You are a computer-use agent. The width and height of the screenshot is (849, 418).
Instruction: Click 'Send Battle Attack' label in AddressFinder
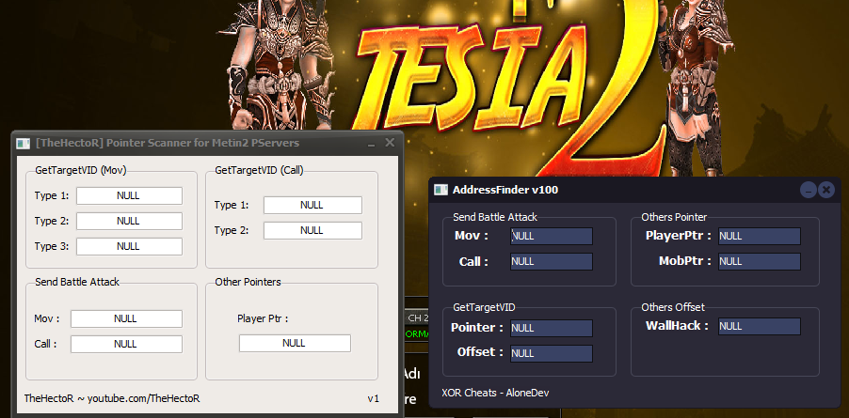[x=495, y=217]
